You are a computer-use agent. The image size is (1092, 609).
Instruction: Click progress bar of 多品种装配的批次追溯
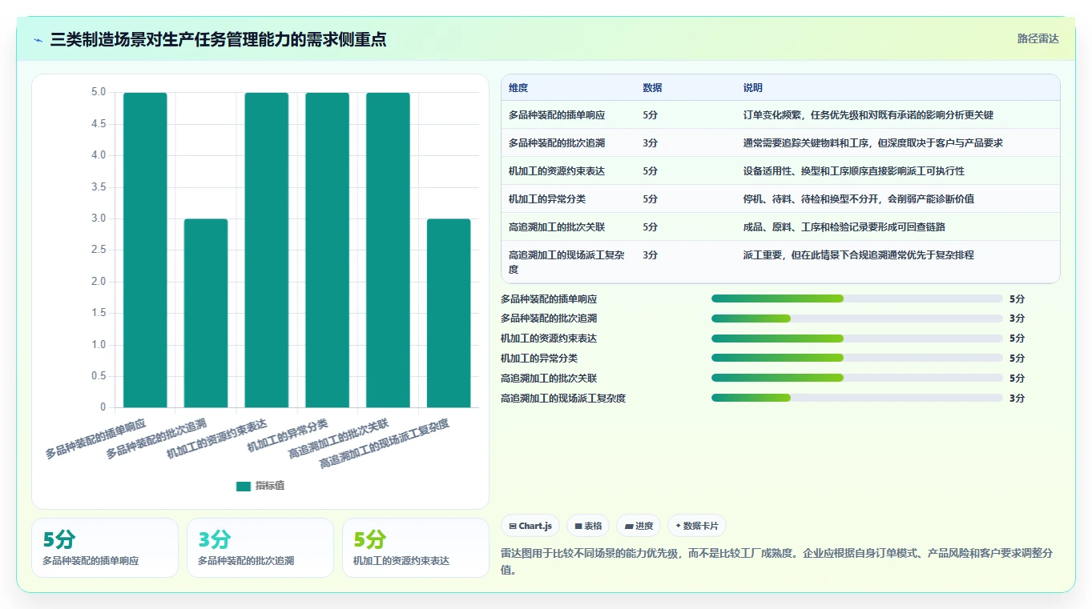click(x=857, y=319)
